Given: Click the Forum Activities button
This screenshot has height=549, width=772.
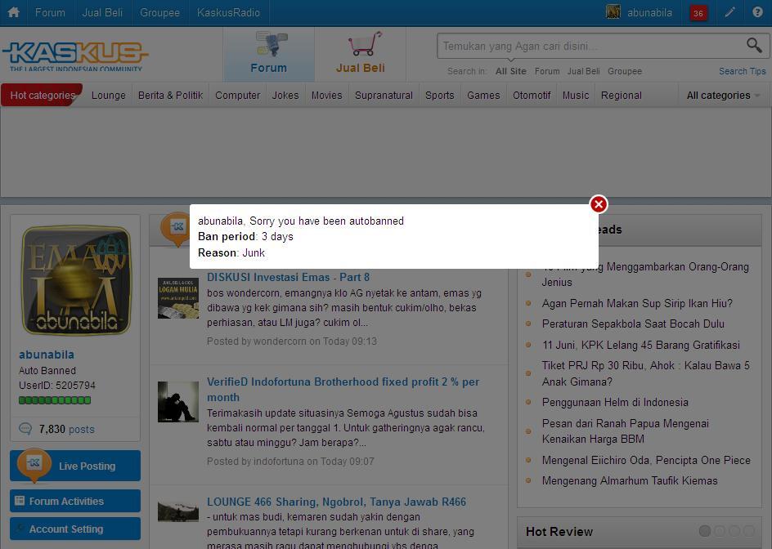Looking at the screenshot, I should (x=75, y=501).
